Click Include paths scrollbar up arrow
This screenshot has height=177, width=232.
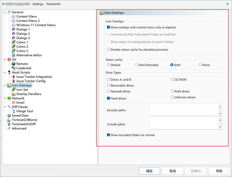point(220,120)
